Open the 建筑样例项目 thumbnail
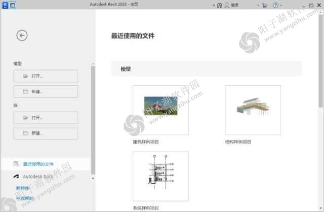Screen dimensions: 324x212 click(161, 110)
